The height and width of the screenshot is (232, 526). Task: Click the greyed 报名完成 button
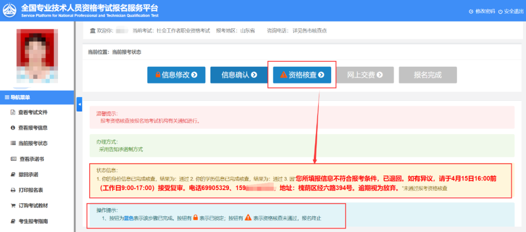click(428, 75)
